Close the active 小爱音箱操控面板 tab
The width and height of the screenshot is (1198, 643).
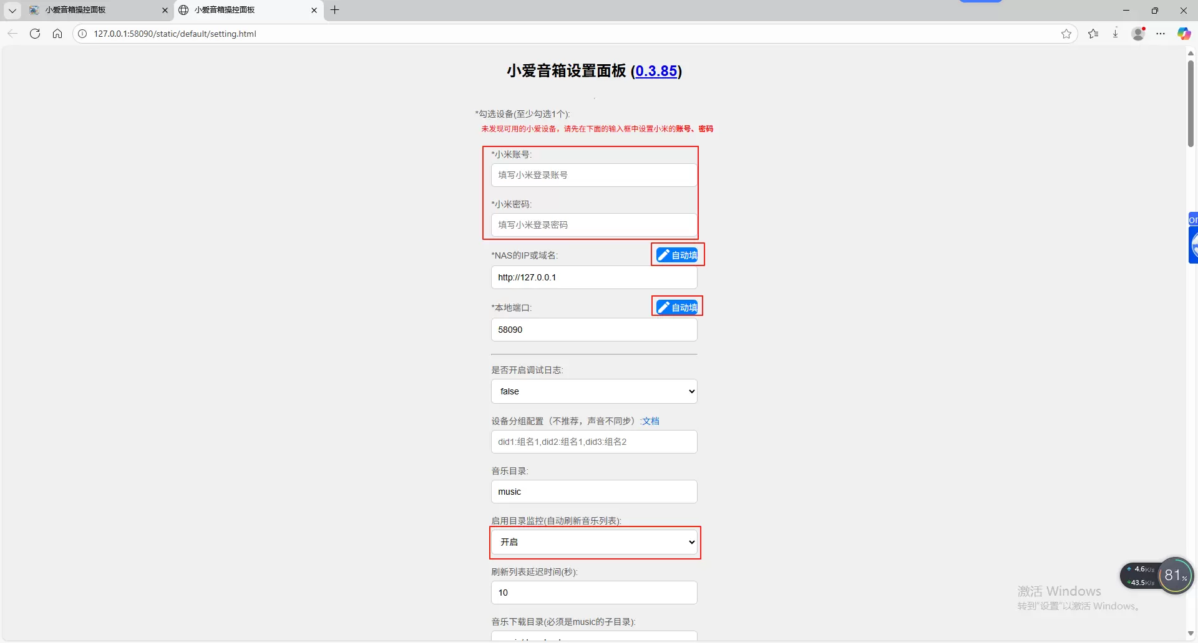pyautogui.click(x=314, y=10)
